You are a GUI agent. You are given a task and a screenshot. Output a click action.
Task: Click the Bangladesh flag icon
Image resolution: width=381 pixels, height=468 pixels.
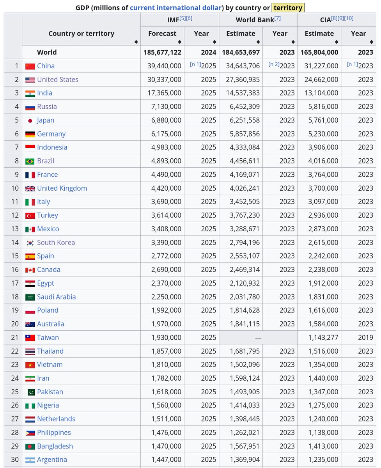click(30, 447)
